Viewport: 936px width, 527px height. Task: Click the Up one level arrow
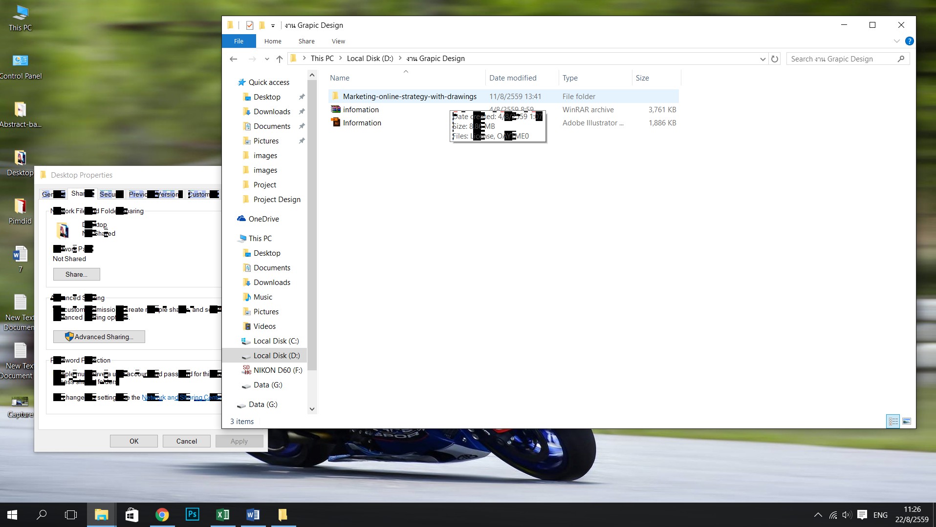(279, 59)
